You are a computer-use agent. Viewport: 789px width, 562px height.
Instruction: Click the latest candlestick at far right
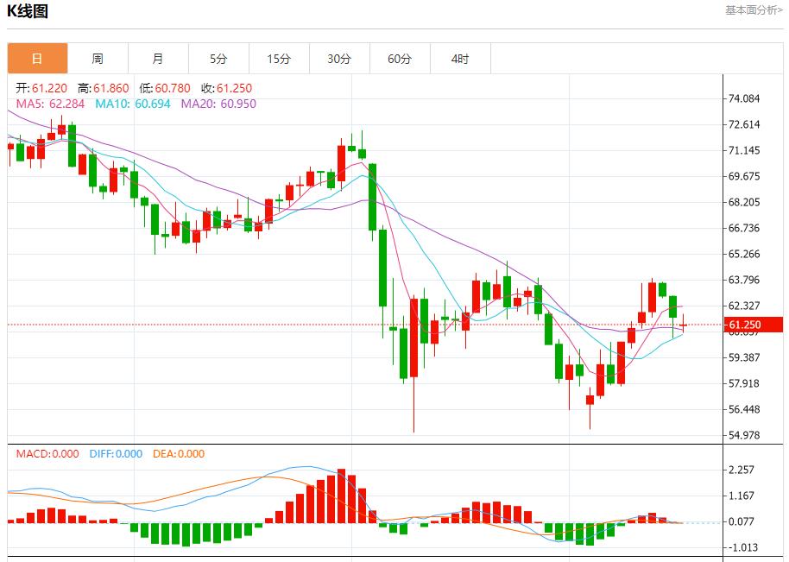tap(684, 325)
